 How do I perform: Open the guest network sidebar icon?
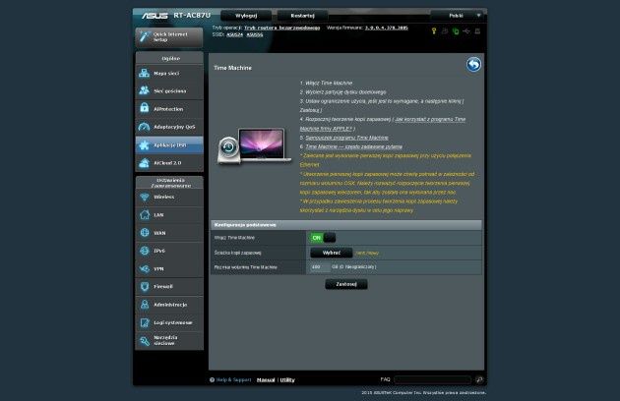click(145, 90)
